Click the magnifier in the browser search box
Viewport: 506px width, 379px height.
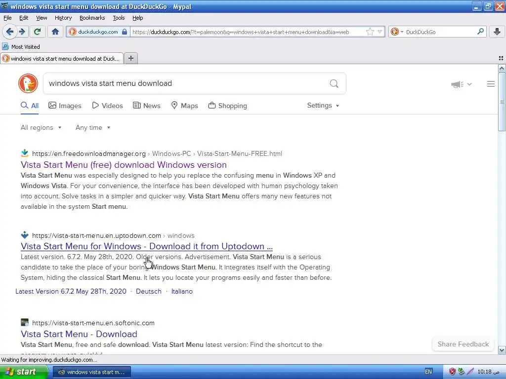(480, 32)
